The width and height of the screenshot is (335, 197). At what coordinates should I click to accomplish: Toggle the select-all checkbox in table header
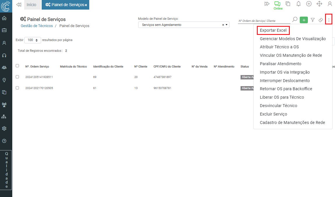[17, 66]
